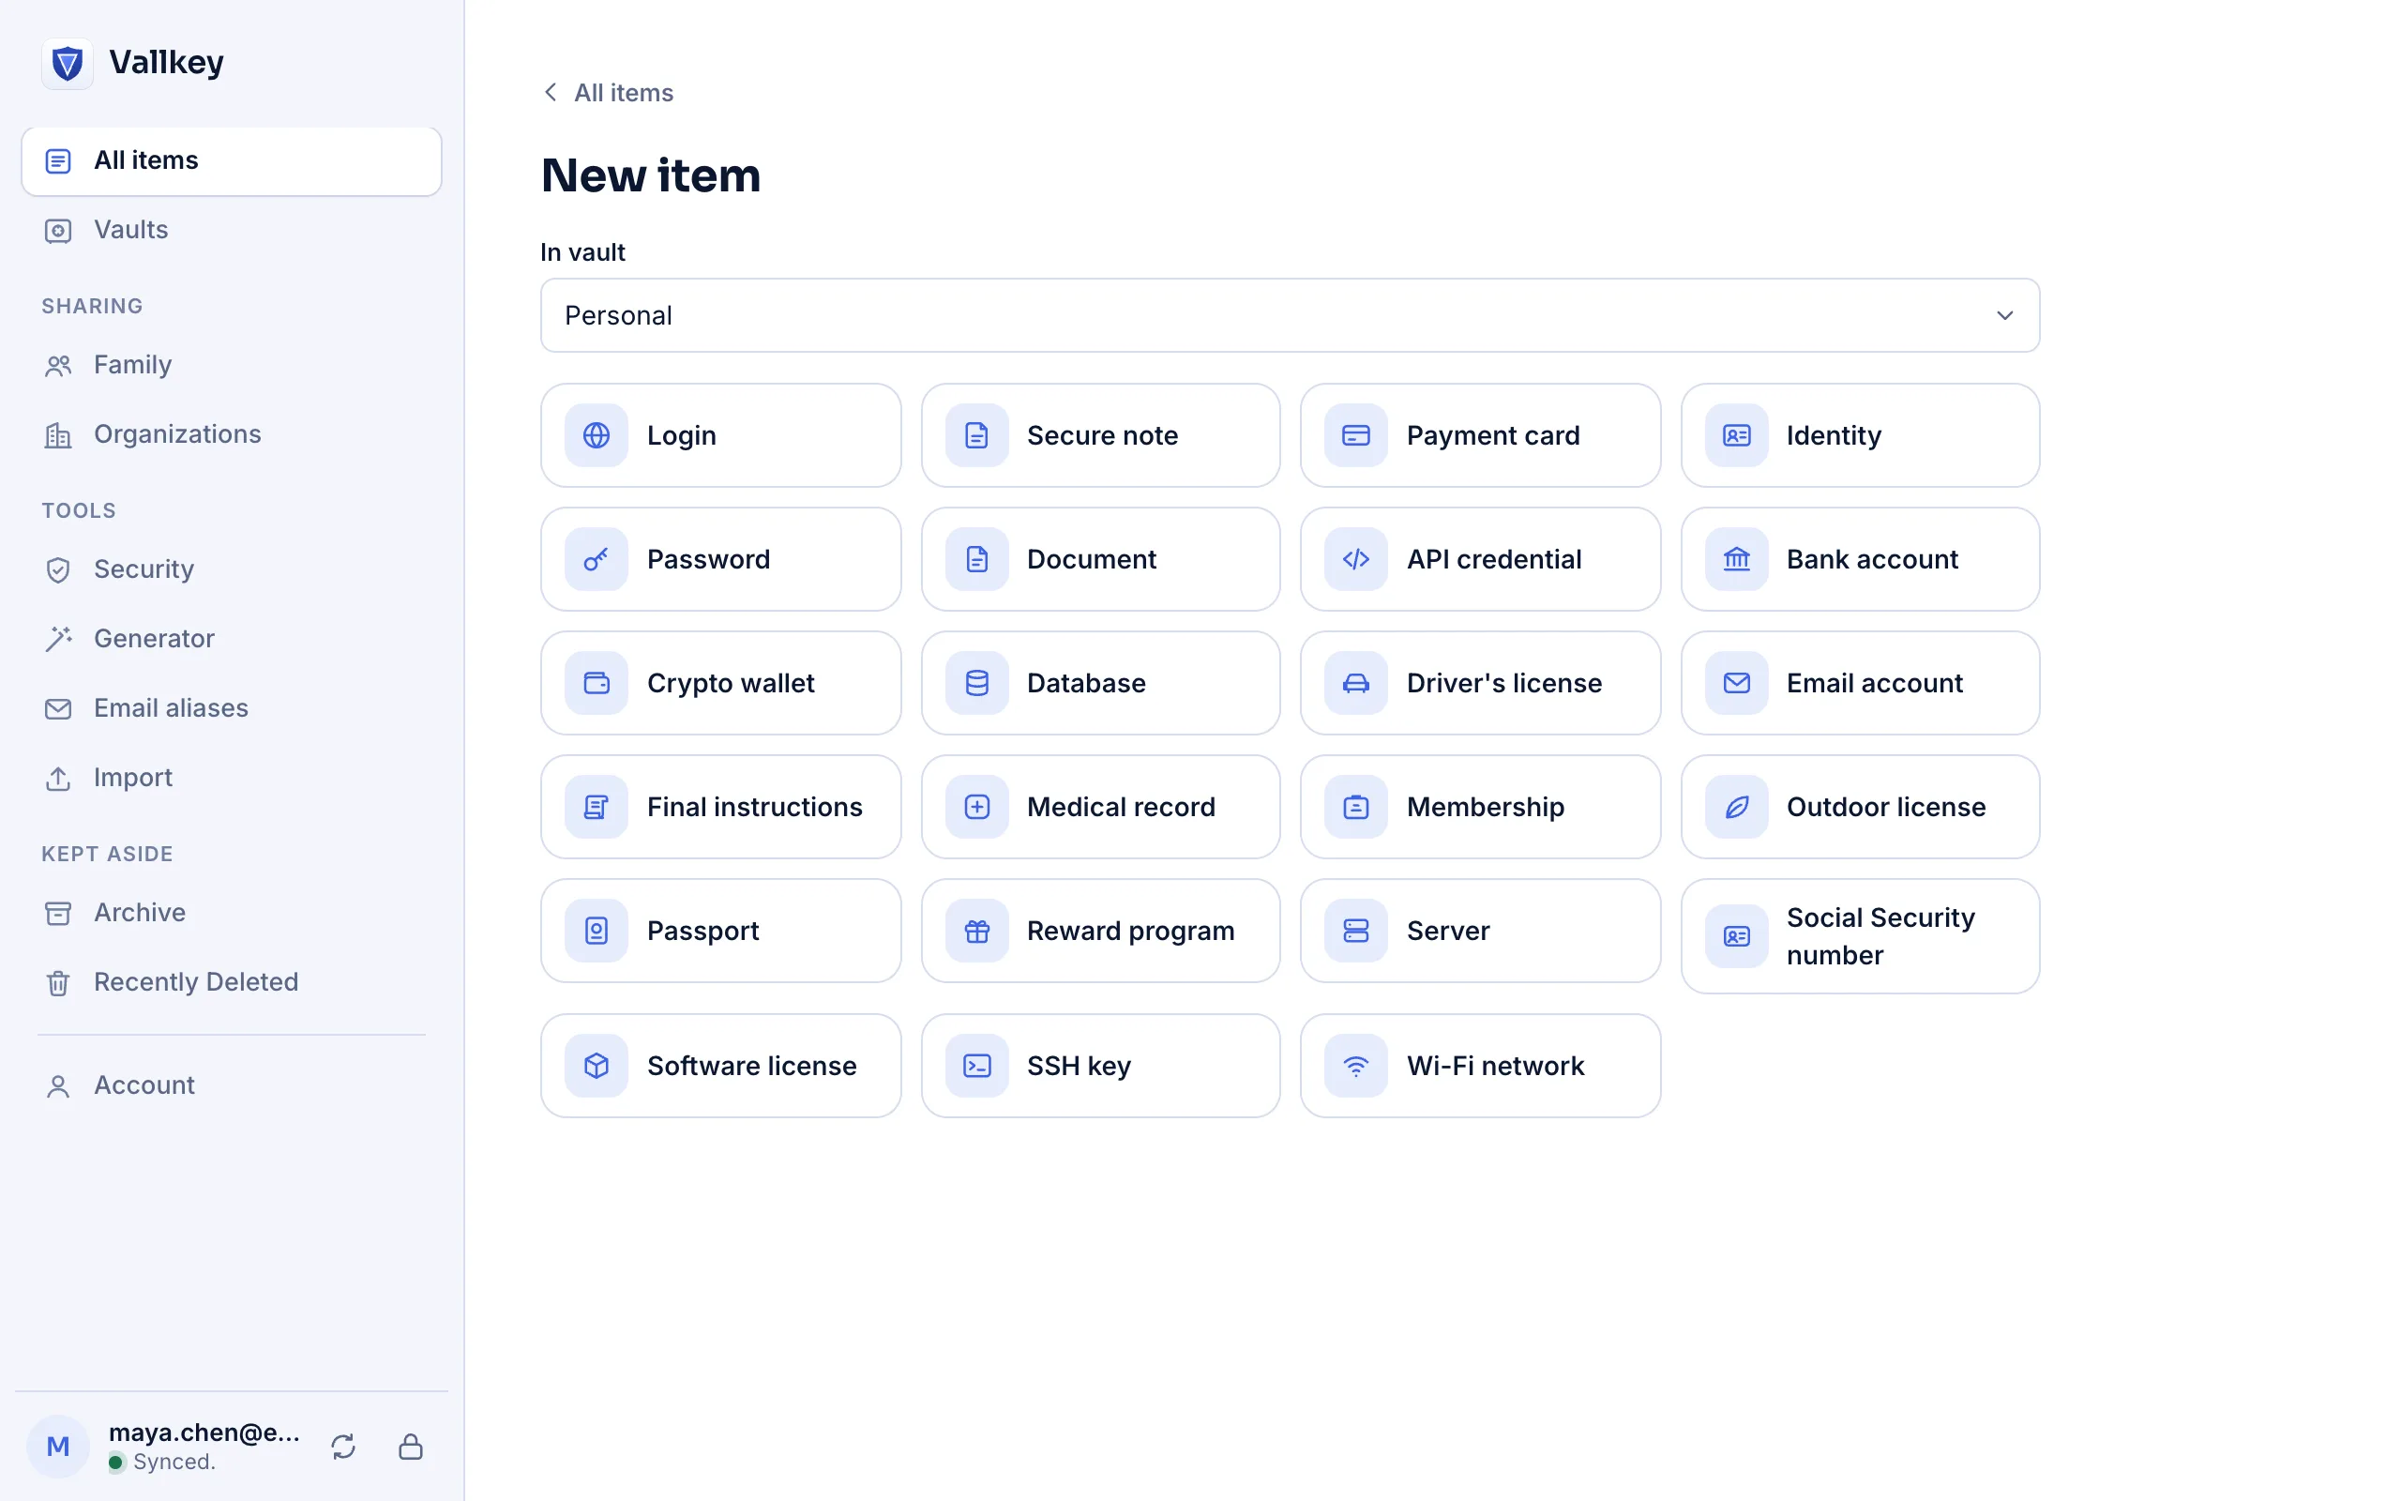Choose the Final instructions item type
This screenshot has height=1501, width=2401.
tap(721, 807)
